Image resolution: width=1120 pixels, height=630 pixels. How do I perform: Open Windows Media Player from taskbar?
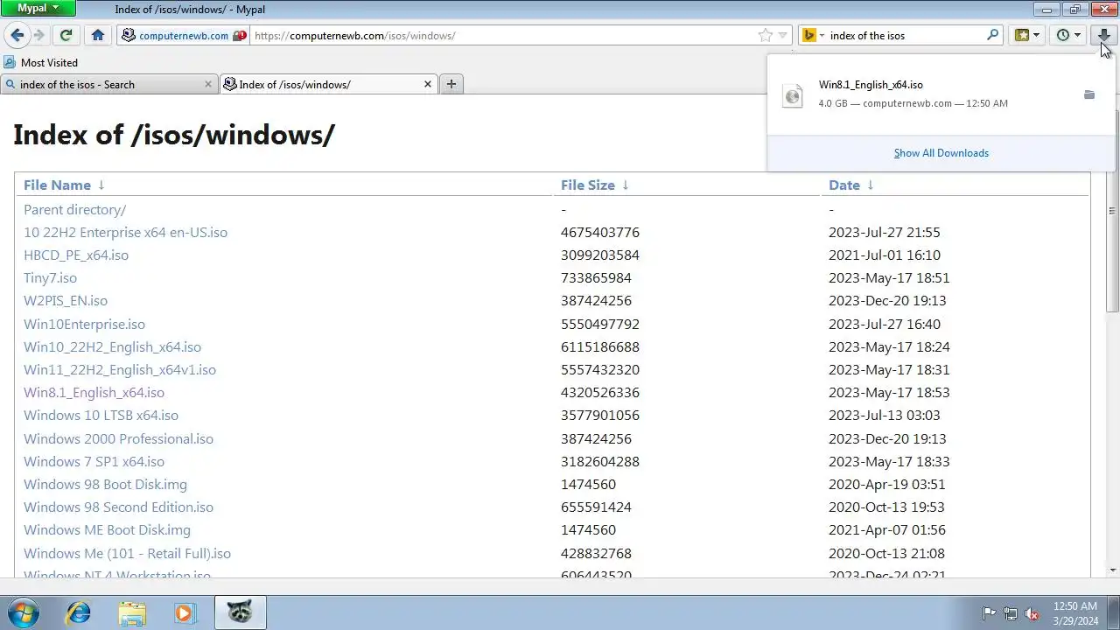(185, 612)
